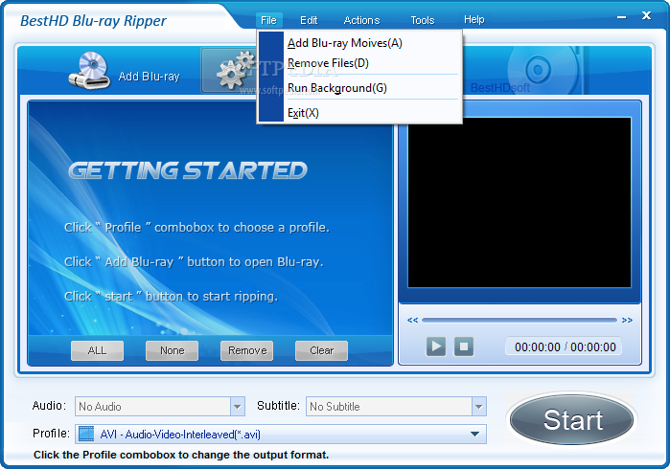Click the AVI film icon in the Profile box

tap(86, 434)
